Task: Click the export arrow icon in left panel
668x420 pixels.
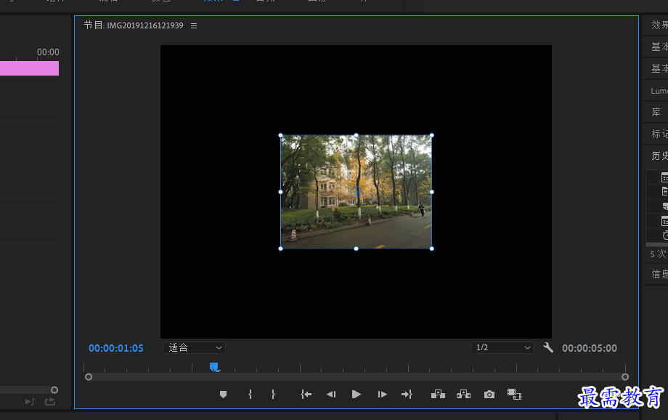Action: (x=50, y=401)
